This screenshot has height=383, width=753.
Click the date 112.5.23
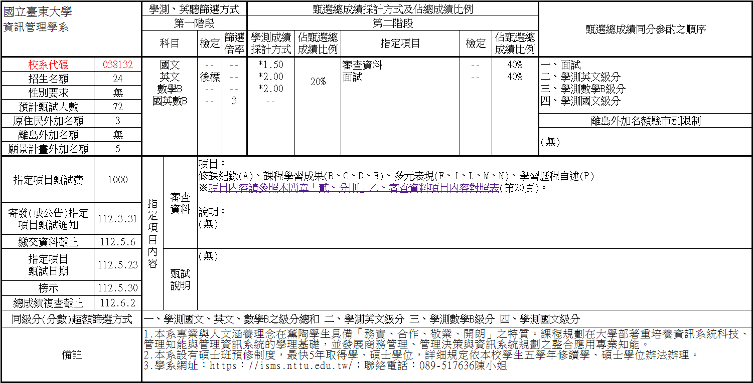[118, 265]
